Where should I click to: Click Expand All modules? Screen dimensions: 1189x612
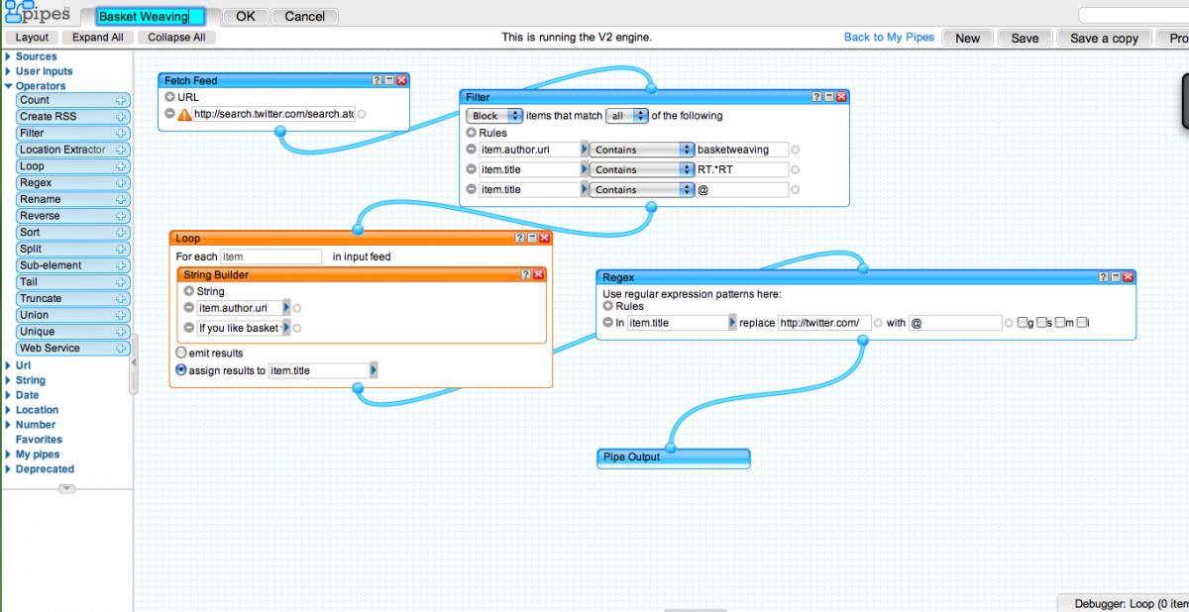pyautogui.click(x=97, y=38)
